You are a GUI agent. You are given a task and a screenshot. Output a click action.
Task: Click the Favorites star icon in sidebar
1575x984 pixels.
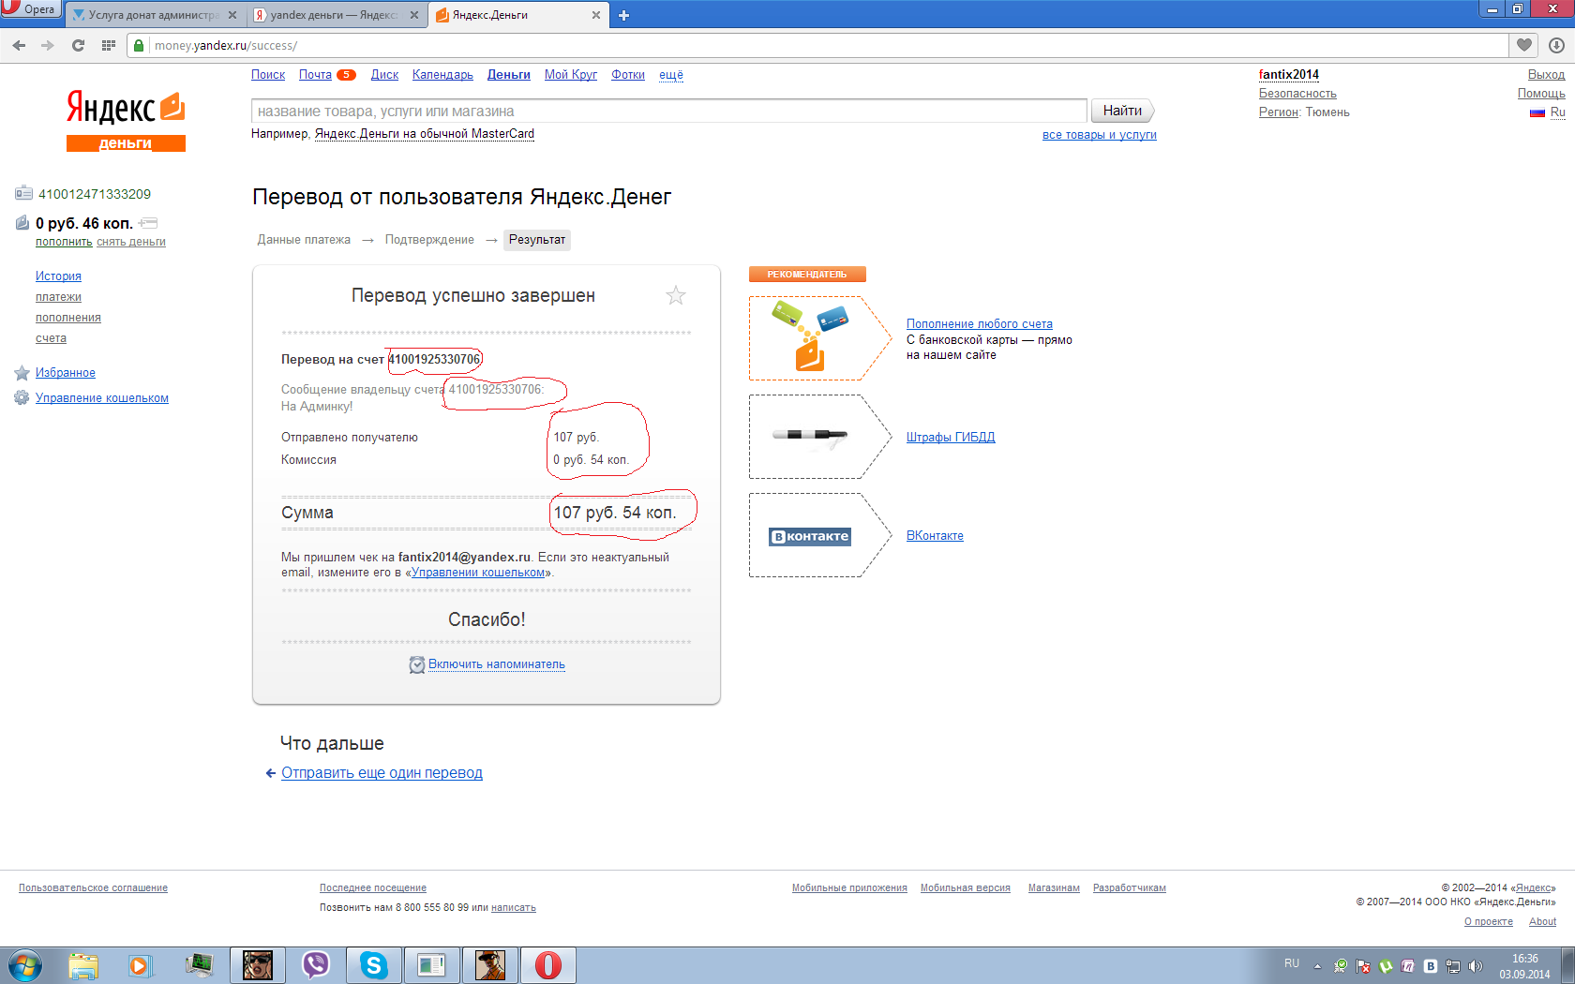pos(22,373)
